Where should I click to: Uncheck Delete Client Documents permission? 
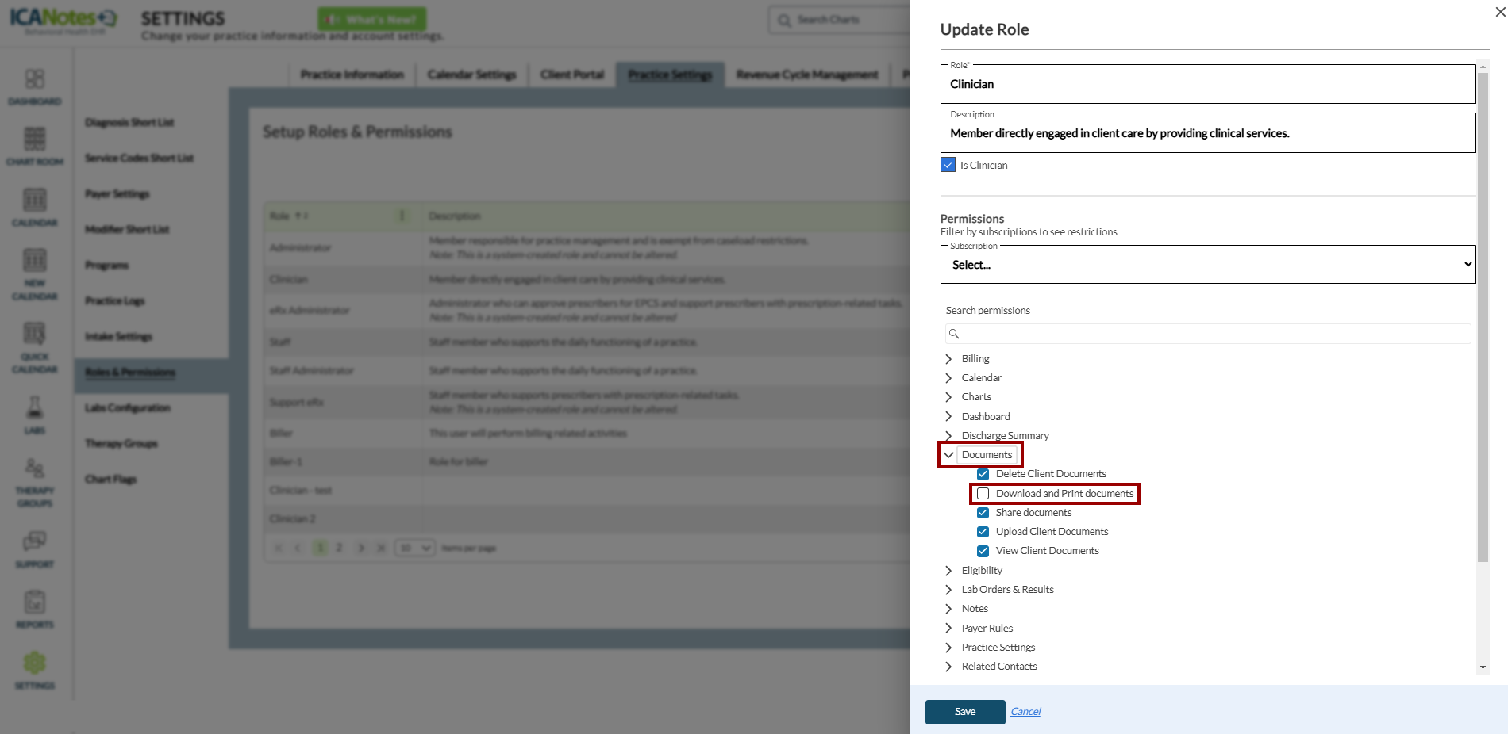[x=983, y=474]
